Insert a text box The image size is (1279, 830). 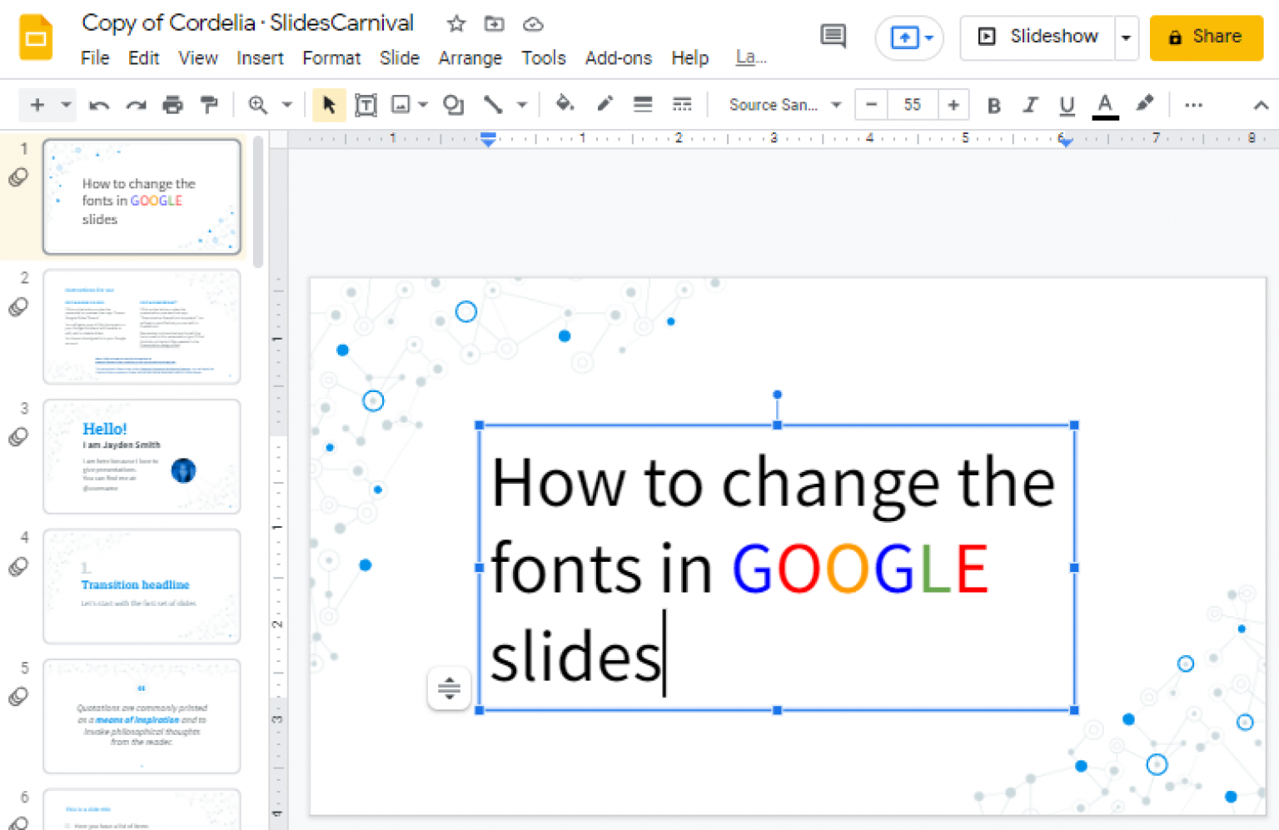[x=366, y=105]
